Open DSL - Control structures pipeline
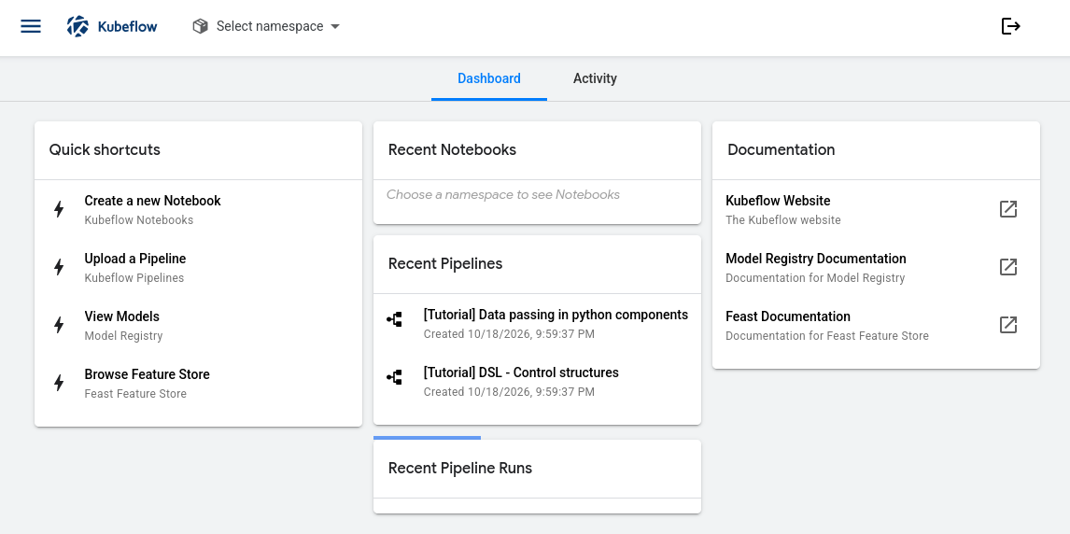1070x534 pixels. 537,381
